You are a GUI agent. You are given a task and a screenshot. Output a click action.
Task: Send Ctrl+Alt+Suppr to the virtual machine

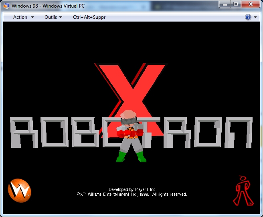click(89, 17)
